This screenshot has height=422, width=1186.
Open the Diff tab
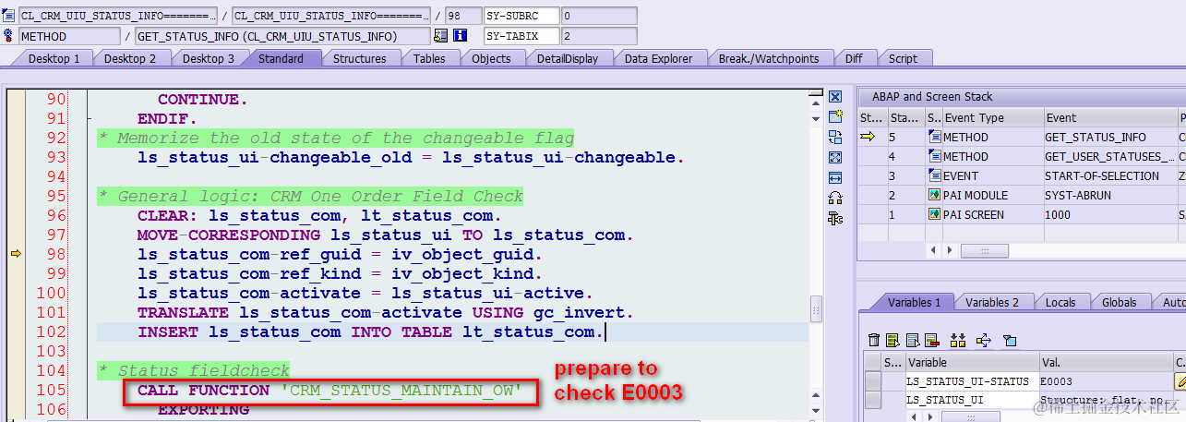coord(854,58)
